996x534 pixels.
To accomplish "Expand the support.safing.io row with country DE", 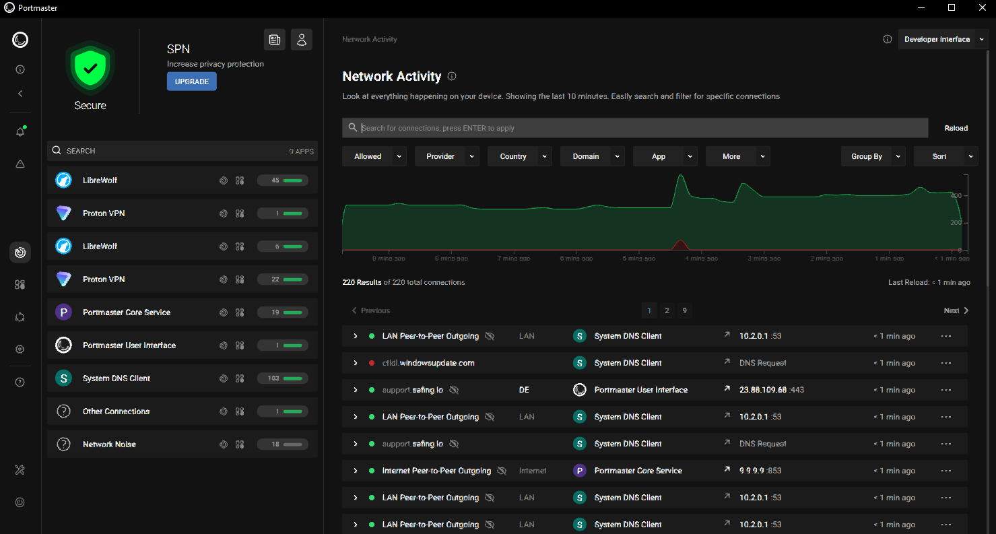I will click(x=356, y=390).
